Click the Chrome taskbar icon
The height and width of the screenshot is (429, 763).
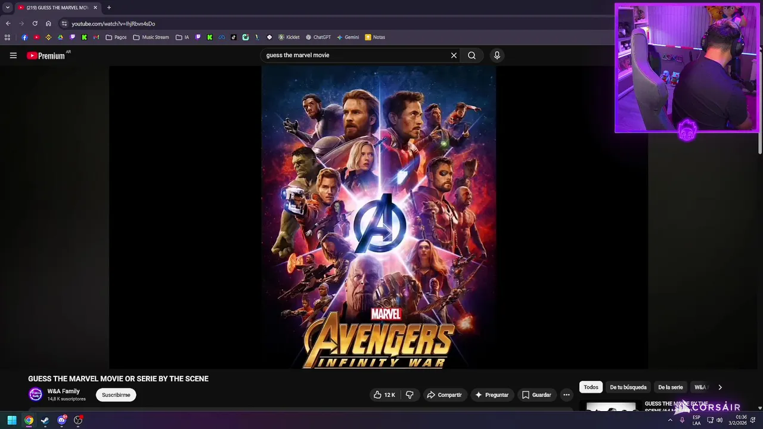pos(29,420)
